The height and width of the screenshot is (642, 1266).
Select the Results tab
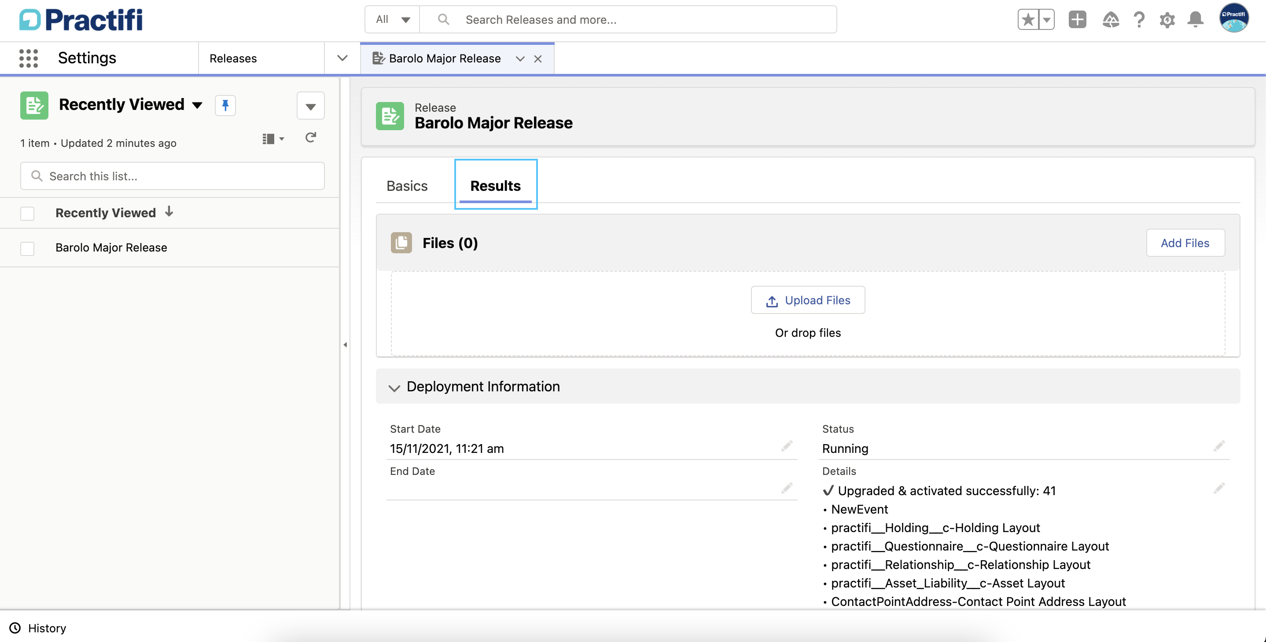(495, 186)
